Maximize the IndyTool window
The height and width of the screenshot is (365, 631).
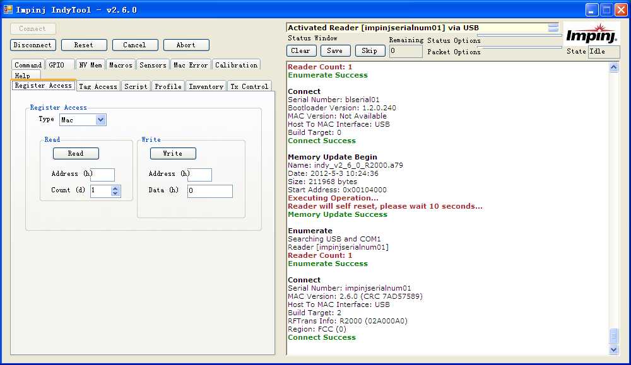(x=606, y=10)
